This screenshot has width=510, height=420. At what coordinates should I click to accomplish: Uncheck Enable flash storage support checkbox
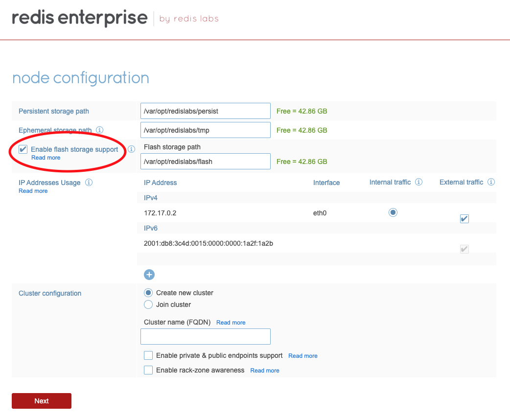(23, 149)
